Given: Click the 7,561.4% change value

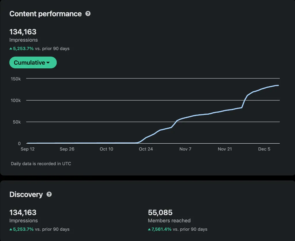Looking at the screenshot, I should coord(161,229).
